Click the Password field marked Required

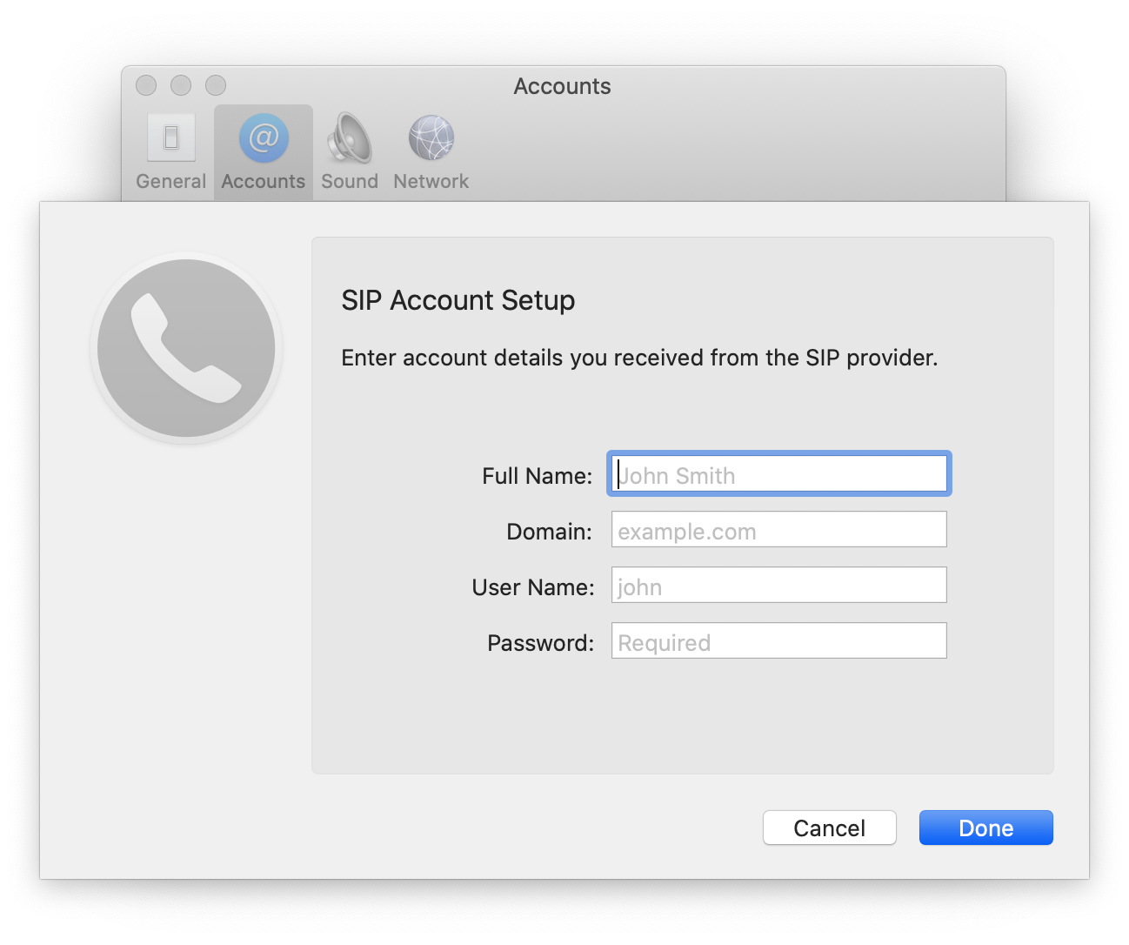pos(778,641)
